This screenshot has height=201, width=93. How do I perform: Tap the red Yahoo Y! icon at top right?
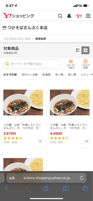[x=79, y=16]
